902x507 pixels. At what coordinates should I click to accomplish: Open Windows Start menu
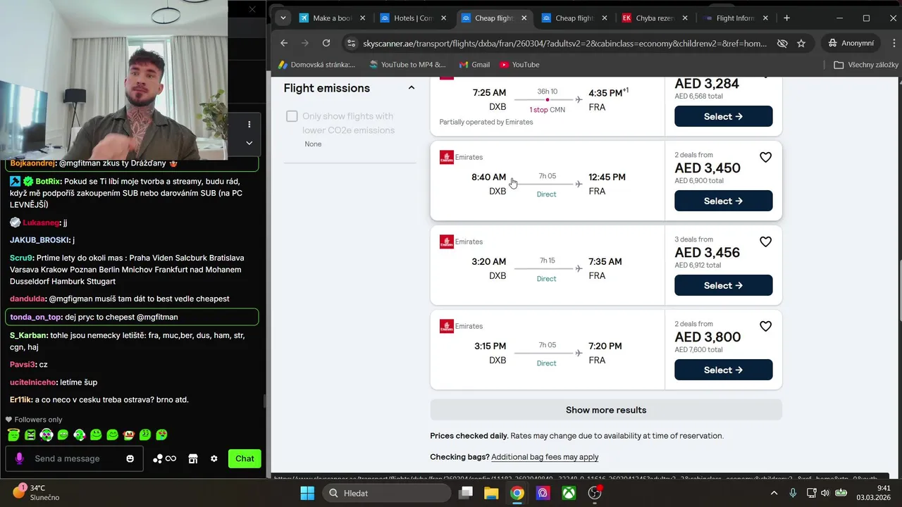click(x=307, y=493)
